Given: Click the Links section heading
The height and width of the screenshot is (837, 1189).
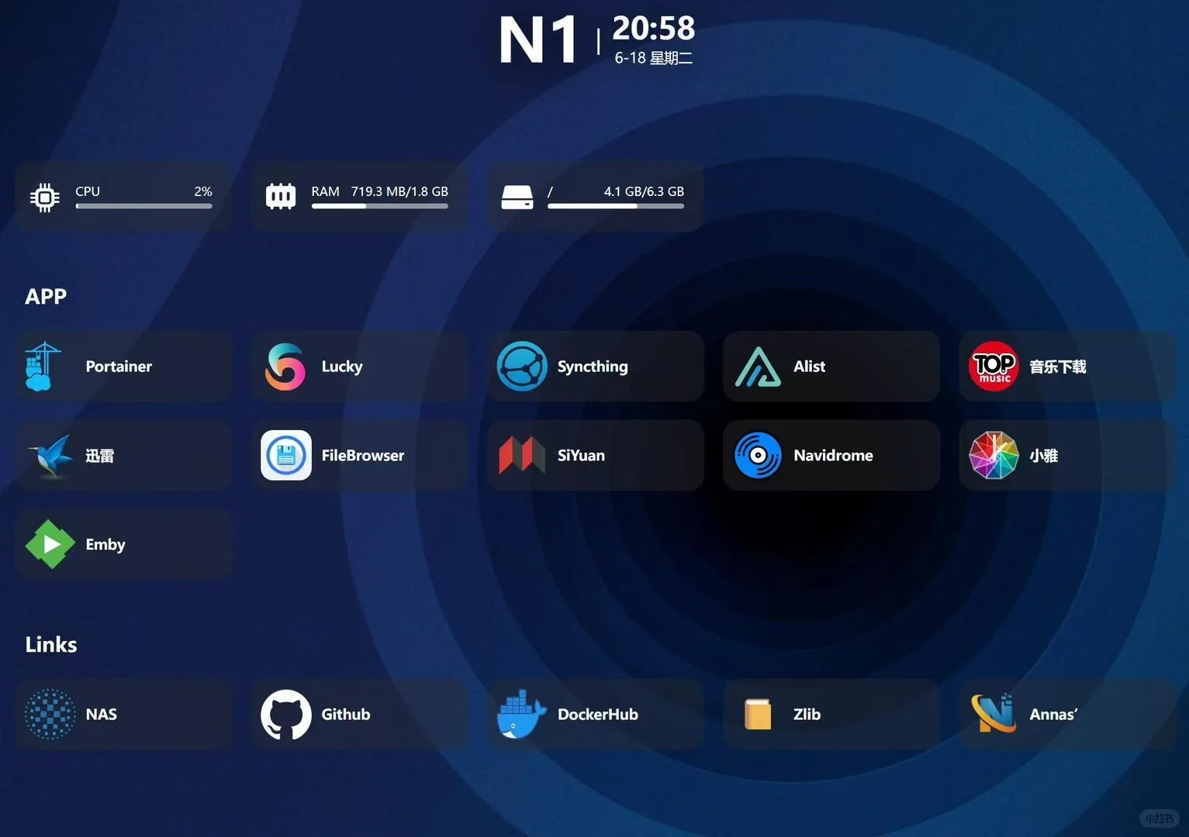Looking at the screenshot, I should [51, 644].
